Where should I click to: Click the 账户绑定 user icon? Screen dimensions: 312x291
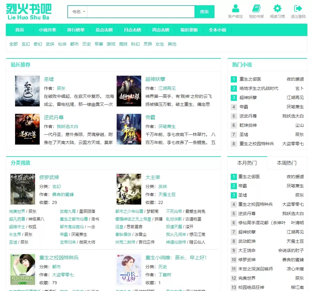point(235,8)
